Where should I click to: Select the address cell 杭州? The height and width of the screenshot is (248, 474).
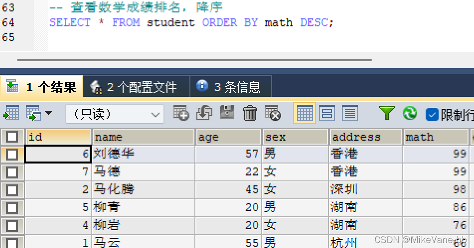(x=365, y=242)
